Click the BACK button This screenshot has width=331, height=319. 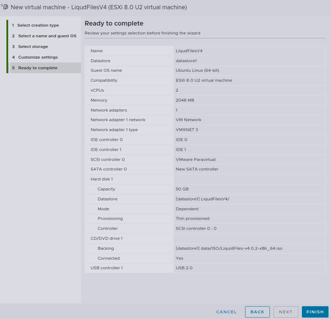coord(257,312)
